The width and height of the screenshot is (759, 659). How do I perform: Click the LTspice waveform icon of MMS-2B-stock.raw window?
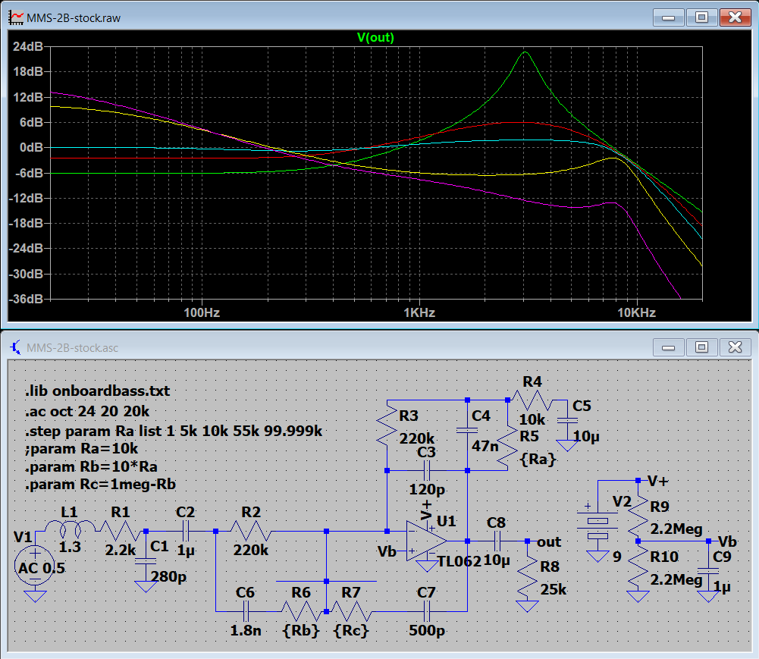[x=15, y=18]
